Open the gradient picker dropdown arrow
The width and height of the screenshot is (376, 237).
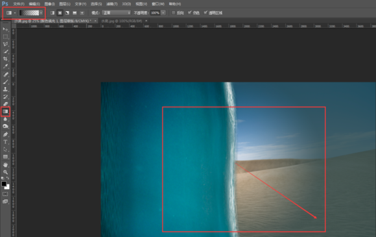(x=41, y=13)
